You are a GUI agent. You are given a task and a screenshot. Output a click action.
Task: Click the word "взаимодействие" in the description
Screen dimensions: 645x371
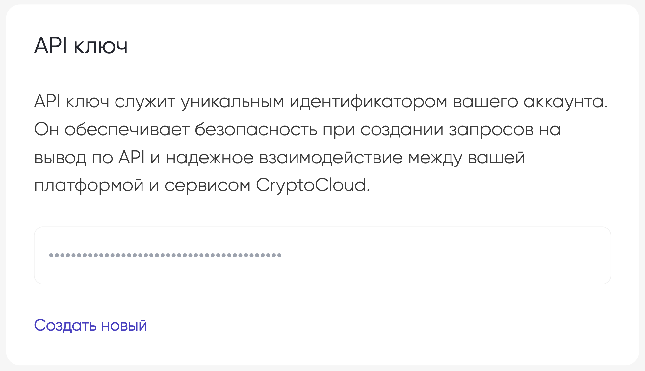[331, 157]
